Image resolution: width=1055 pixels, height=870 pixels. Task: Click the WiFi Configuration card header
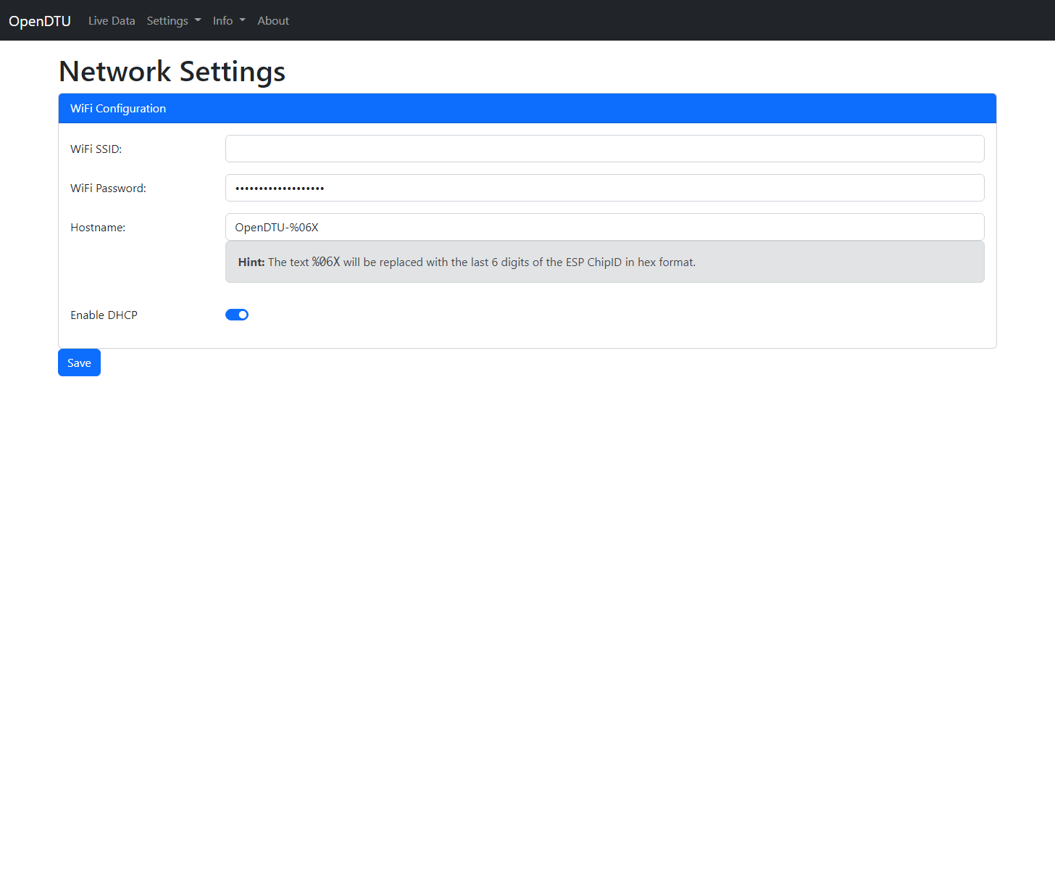527,109
